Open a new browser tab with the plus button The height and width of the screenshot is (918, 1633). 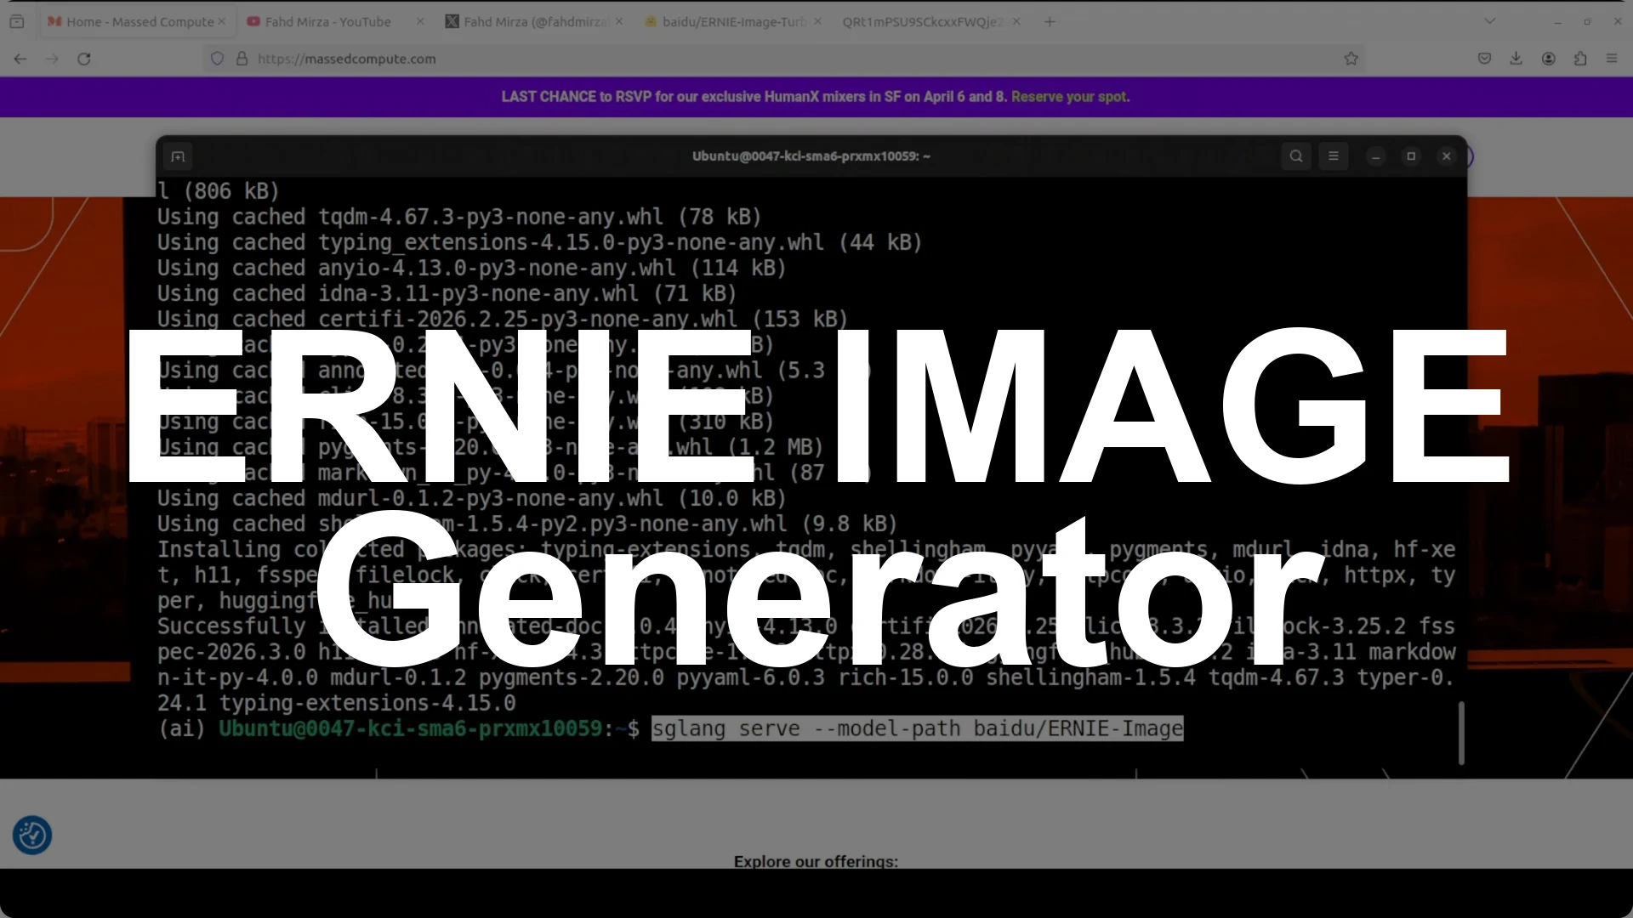point(1050,21)
